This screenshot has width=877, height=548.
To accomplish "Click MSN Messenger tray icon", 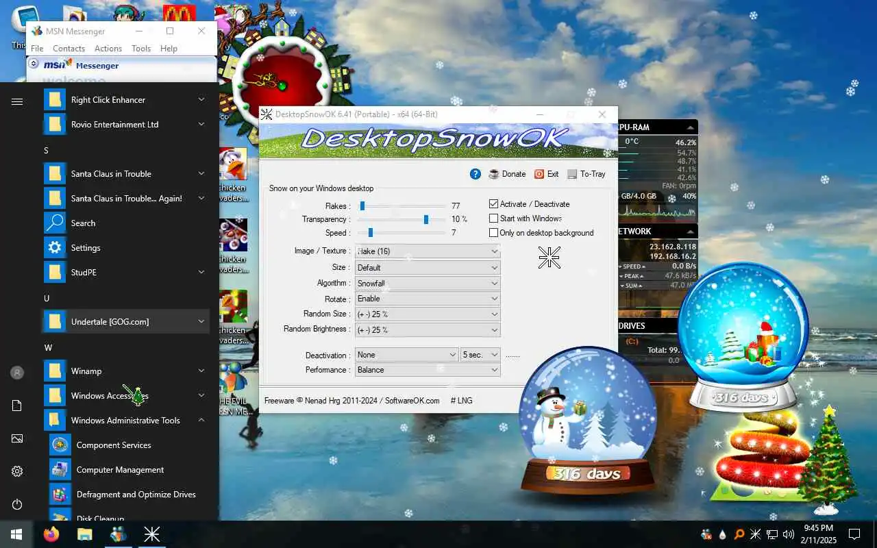I will click(x=706, y=534).
